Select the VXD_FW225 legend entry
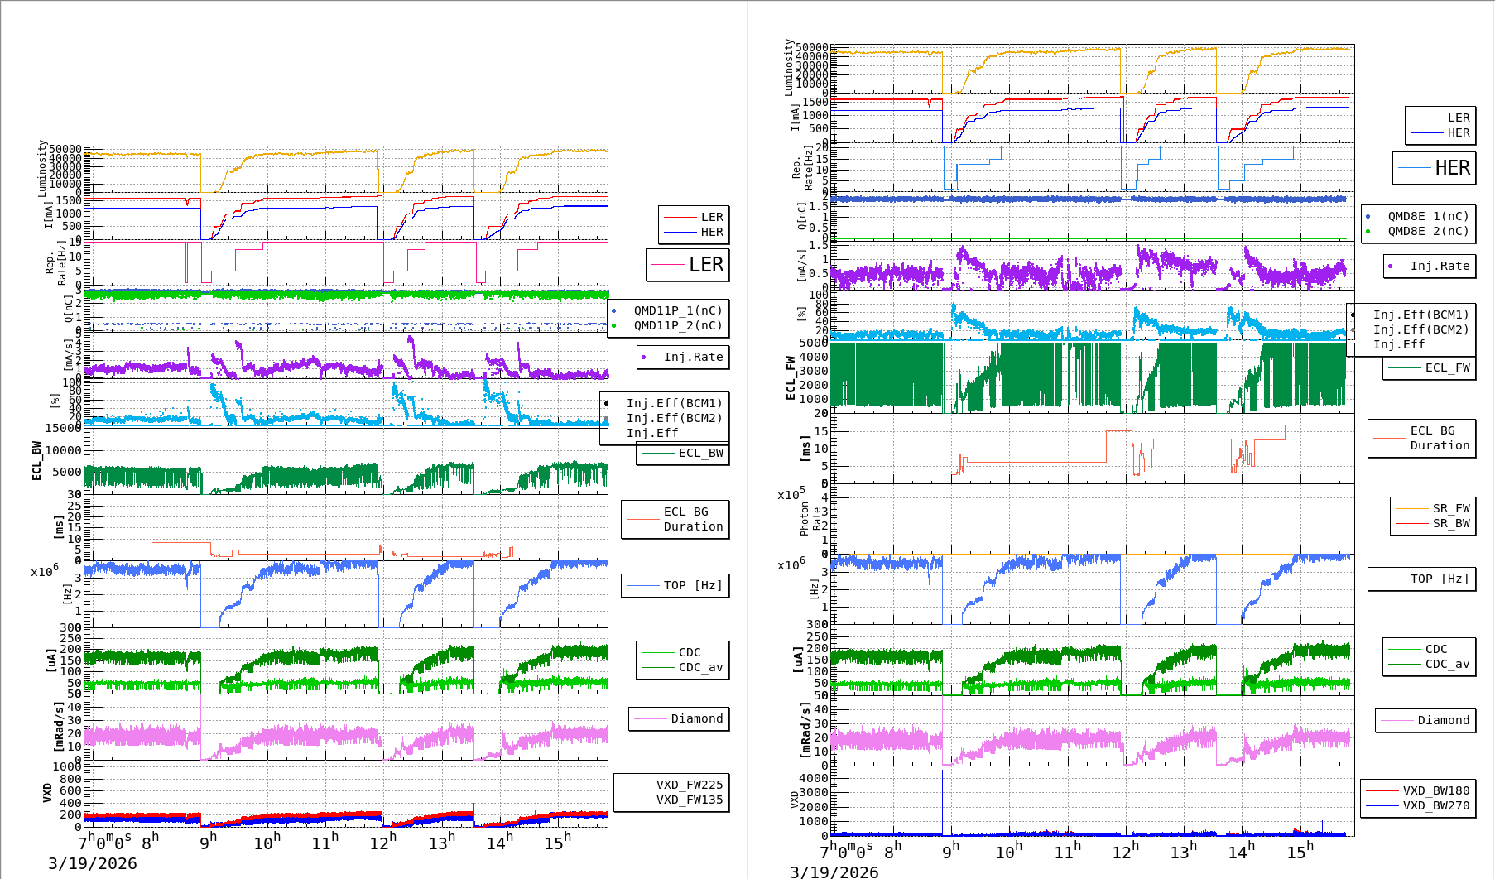This screenshot has height=879, width=1495. [x=689, y=785]
